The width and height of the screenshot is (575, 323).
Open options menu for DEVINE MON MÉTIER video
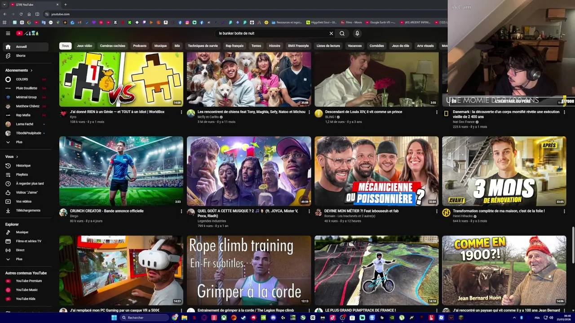[x=437, y=211]
